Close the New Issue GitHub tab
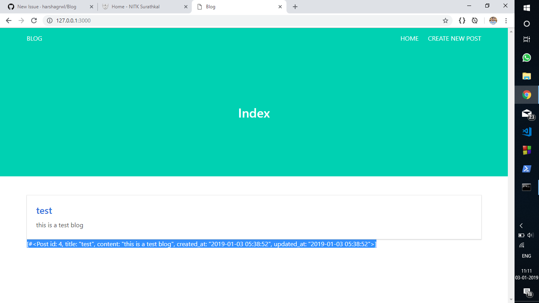The height and width of the screenshot is (303, 539). [x=92, y=7]
